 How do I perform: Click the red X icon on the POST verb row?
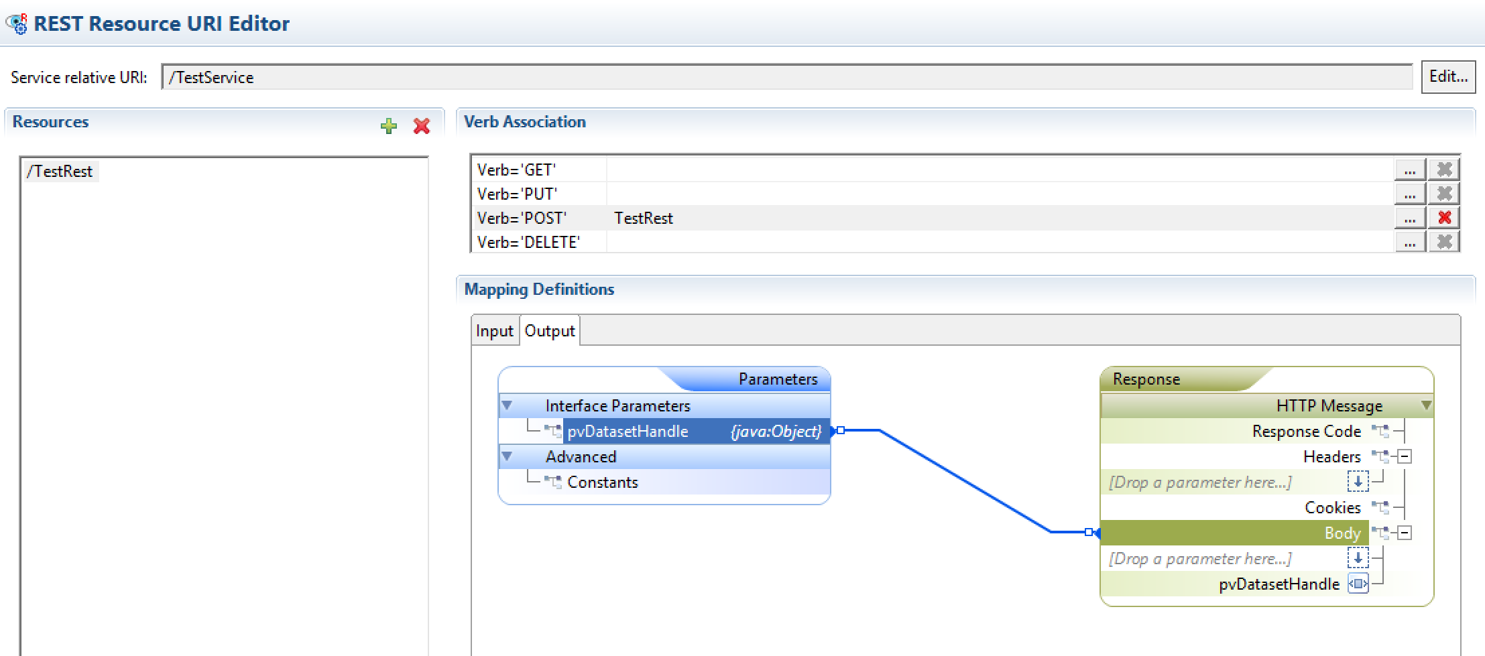[x=1445, y=217]
